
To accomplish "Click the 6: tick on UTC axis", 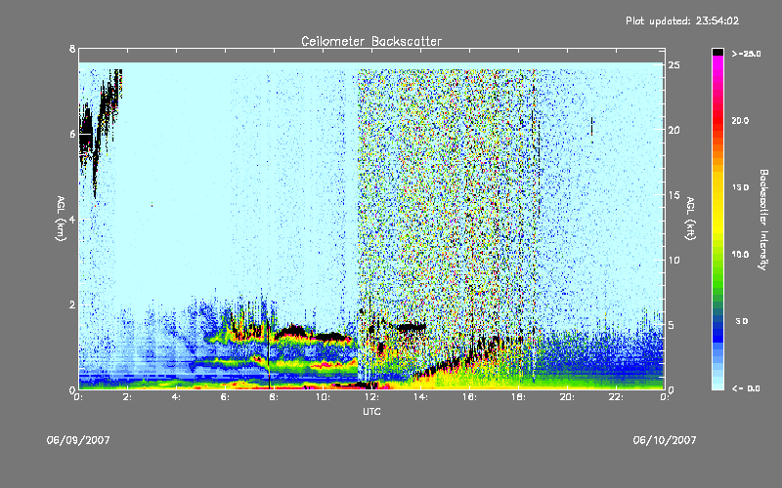I will tap(225, 397).
